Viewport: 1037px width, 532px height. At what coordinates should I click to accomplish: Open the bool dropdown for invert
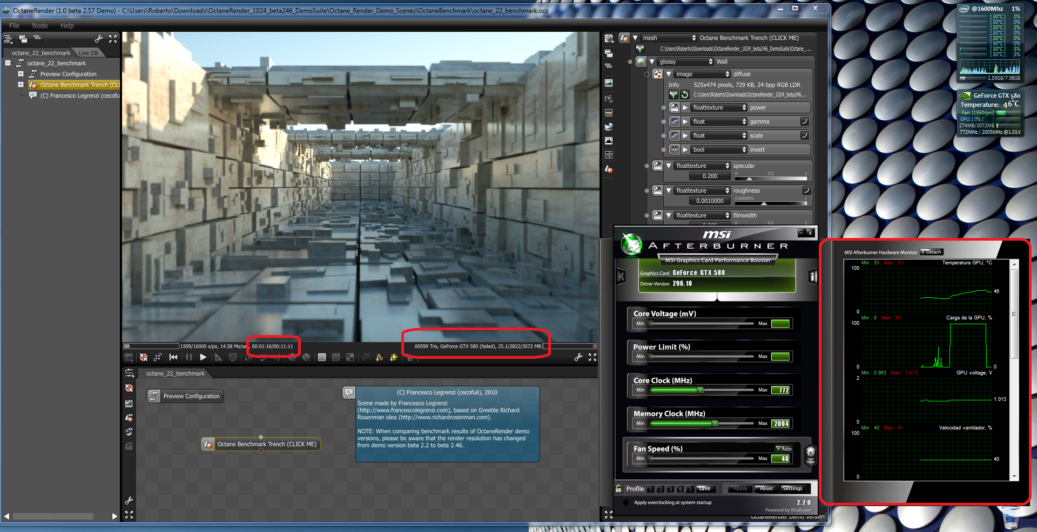[719, 149]
